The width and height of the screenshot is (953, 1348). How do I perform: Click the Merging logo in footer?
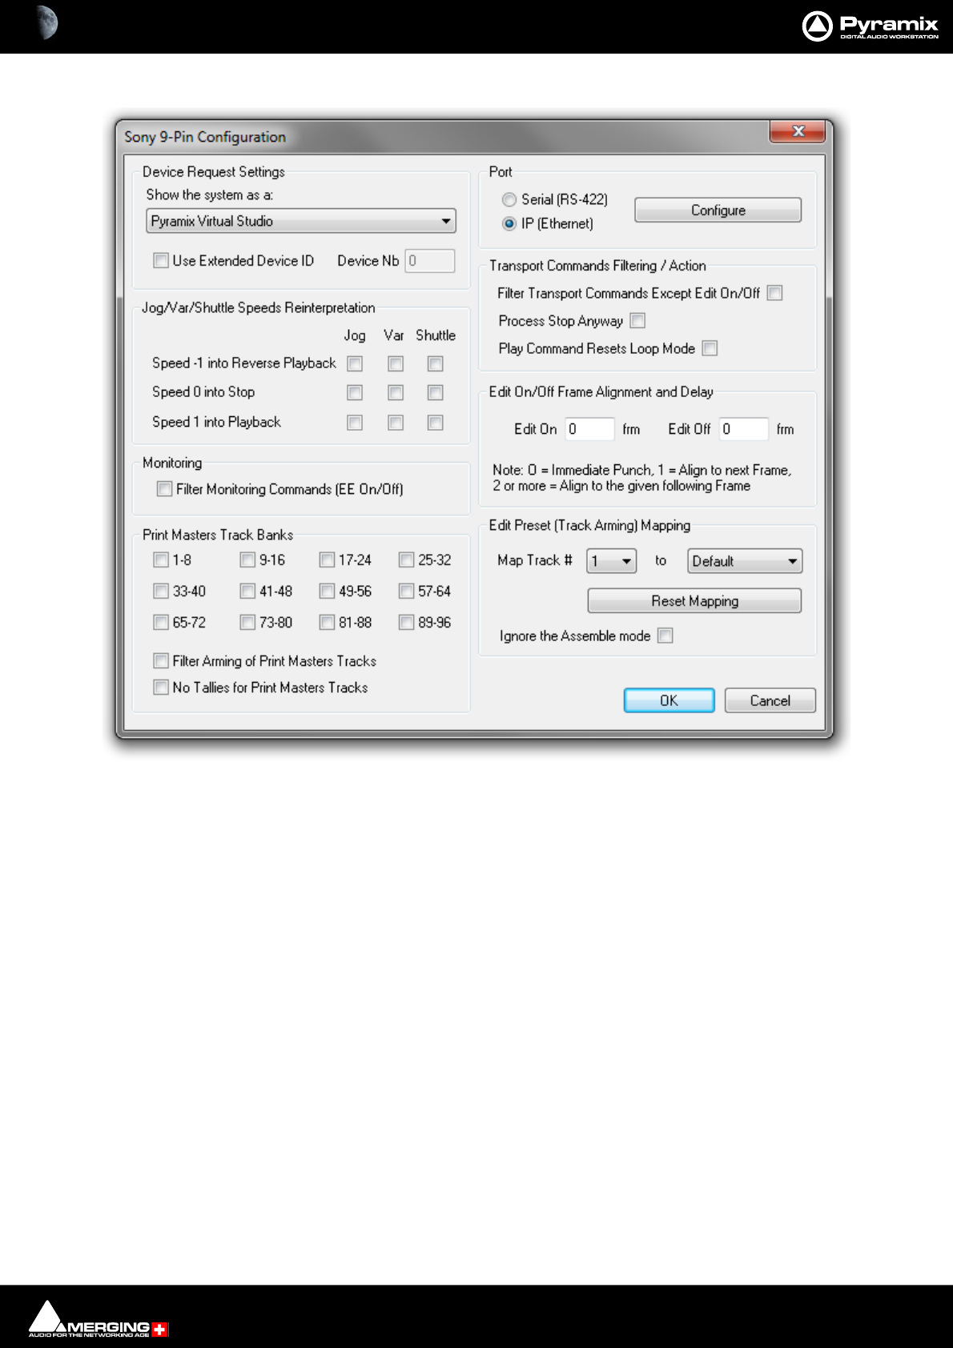click(x=99, y=1318)
